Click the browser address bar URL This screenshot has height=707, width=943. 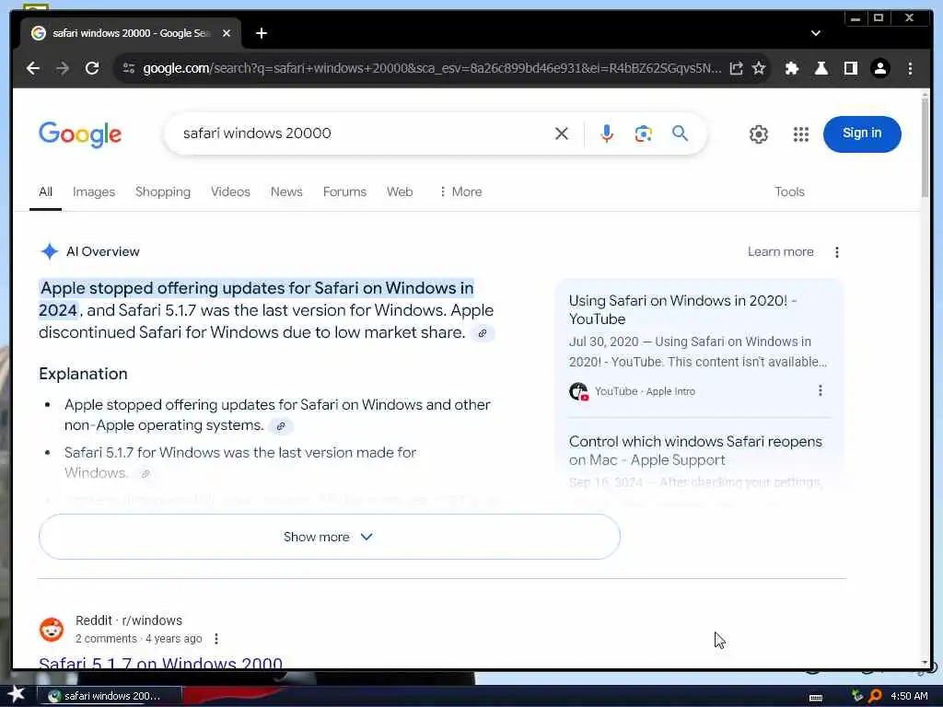point(432,68)
